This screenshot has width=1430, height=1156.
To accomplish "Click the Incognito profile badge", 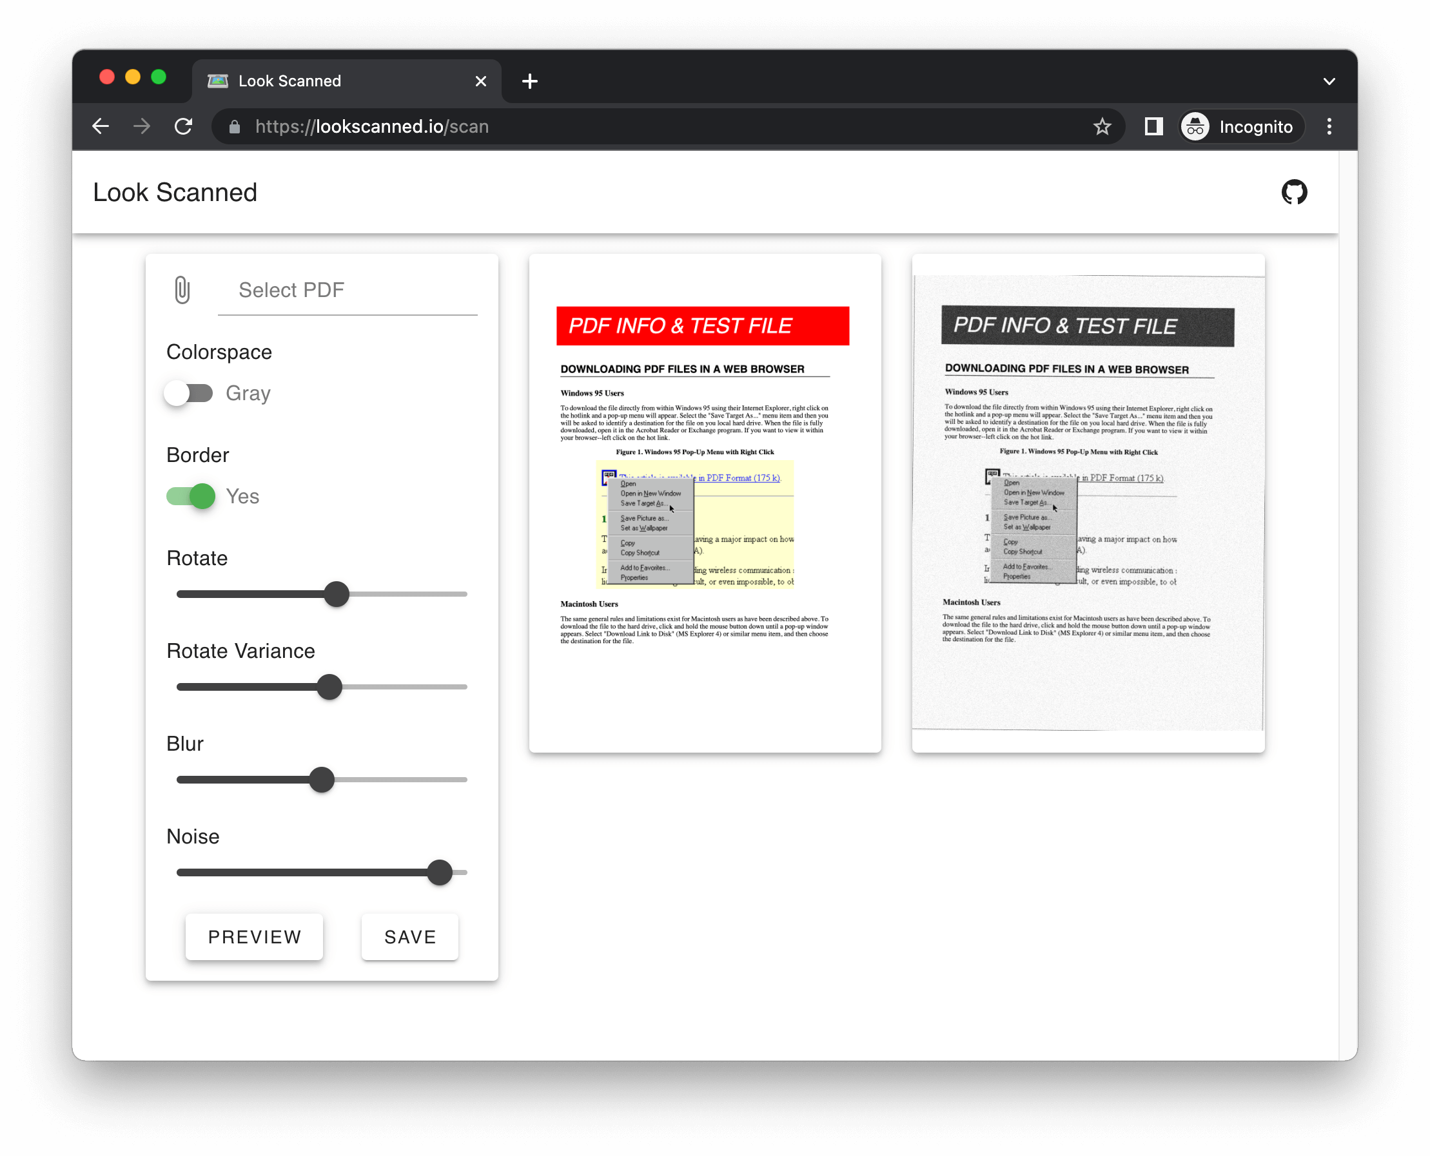I will pyautogui.click(x=1240, y=126).
